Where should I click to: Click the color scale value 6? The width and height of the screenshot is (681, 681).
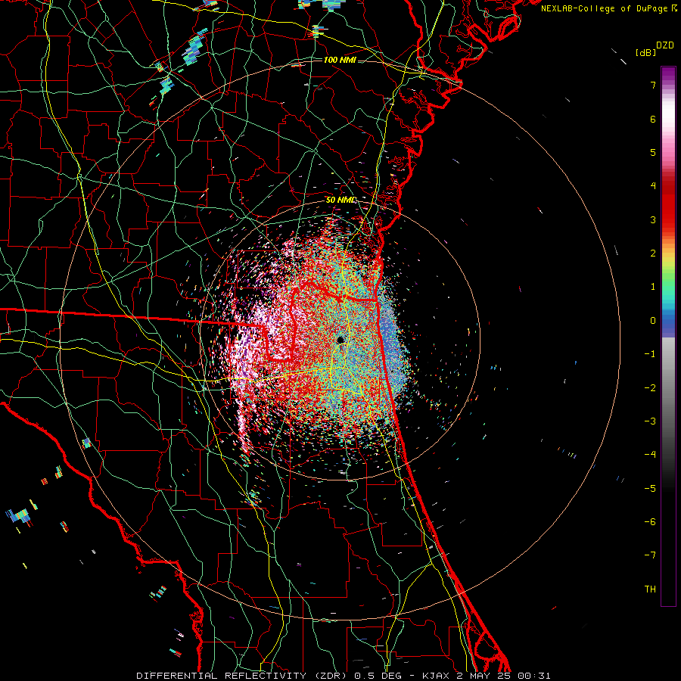[x=653, y=119]
